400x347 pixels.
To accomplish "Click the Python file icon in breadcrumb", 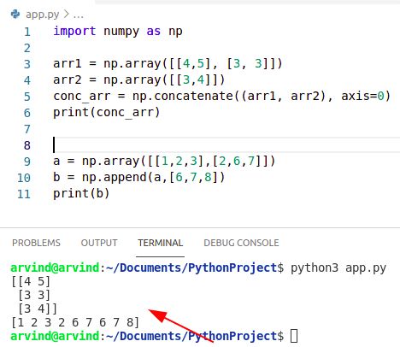I will point(15,14).
